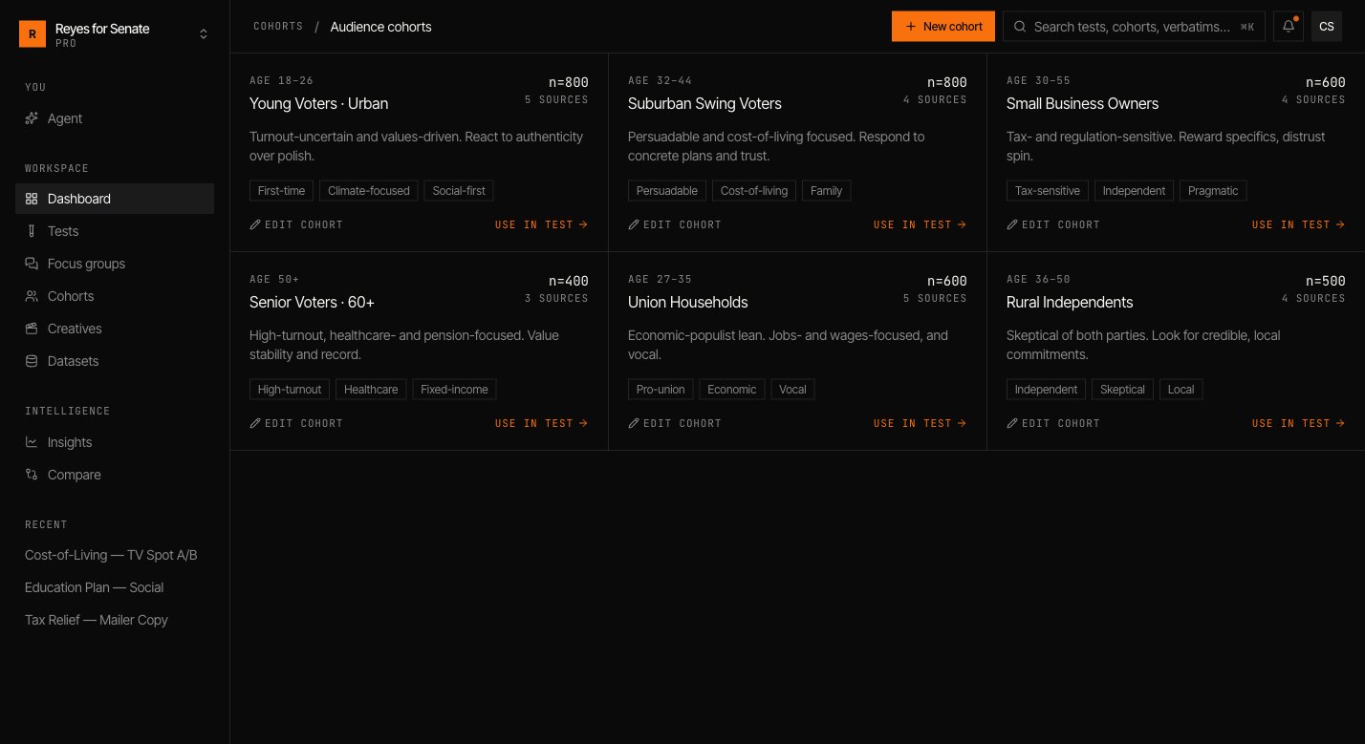This screenshot has width=1365, height=744.
Task: Click the Healthcare tag
Action: point(371,390)
